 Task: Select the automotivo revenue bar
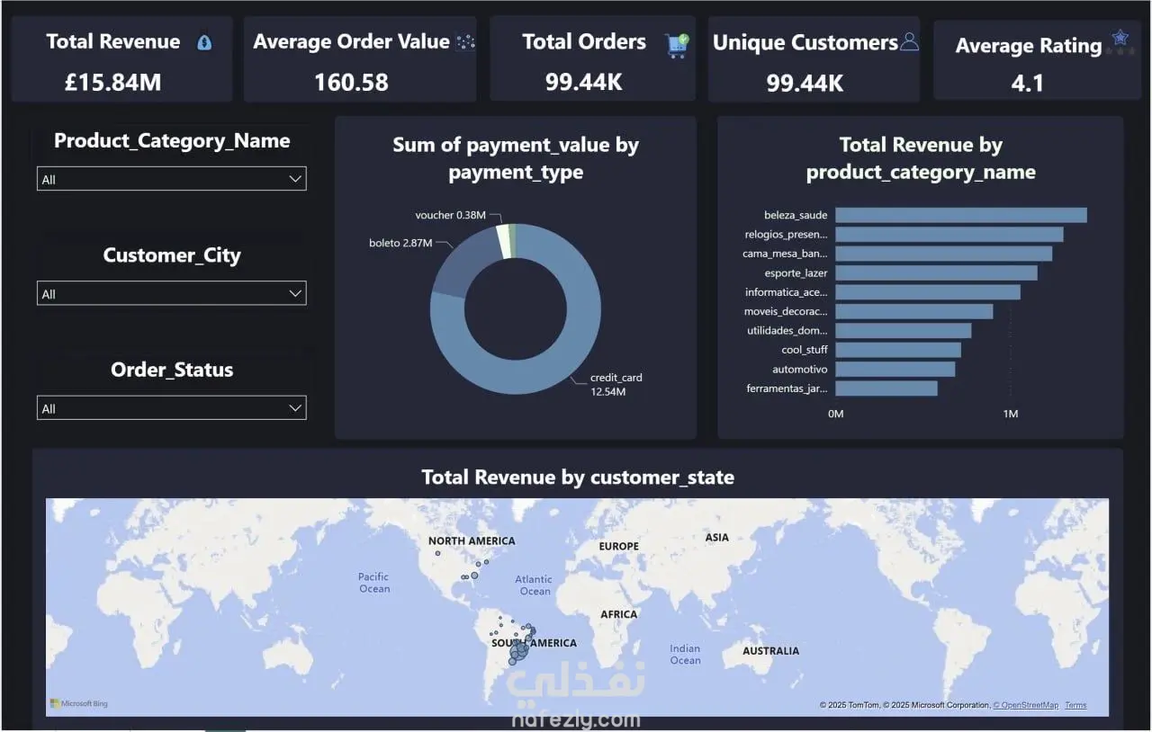point(895,369)
